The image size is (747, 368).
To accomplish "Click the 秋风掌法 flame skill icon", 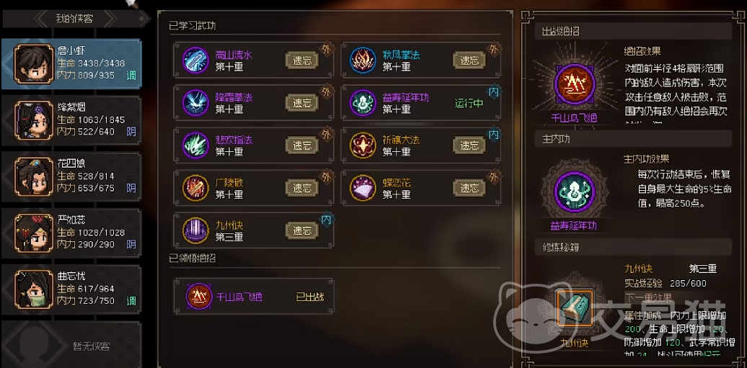I will tap(363, 60).
